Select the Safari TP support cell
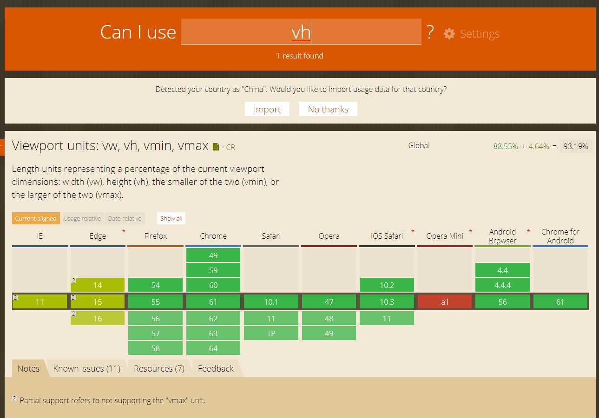The height and width of the screenshot is (418, 599). (271, 333)
